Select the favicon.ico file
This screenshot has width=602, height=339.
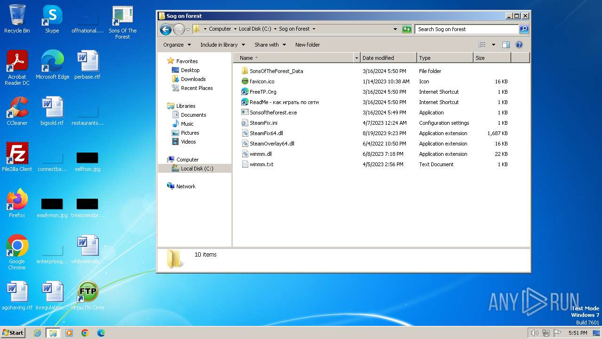(262, 81)
